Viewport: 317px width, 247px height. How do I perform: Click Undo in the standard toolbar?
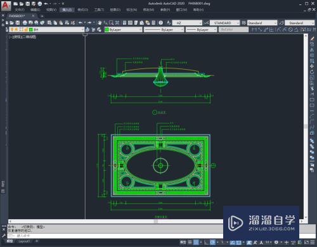click(81, 23)
